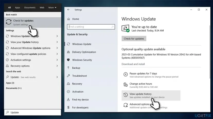
Task: Switch to the All search tab
Action: pos(9,8)
